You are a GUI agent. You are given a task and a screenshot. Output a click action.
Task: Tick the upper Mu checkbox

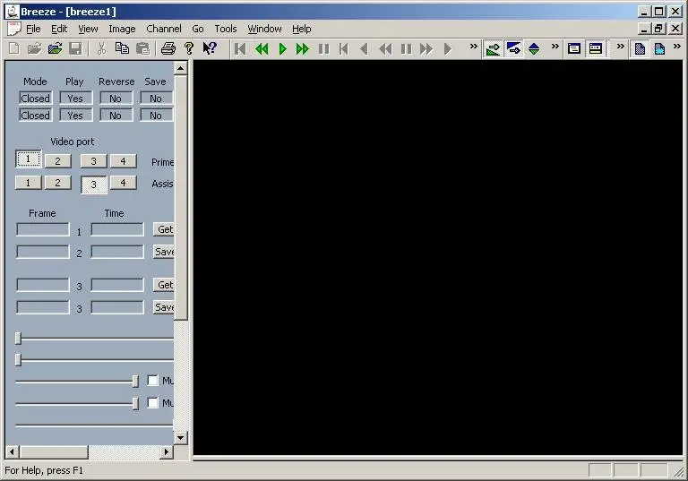152,381
